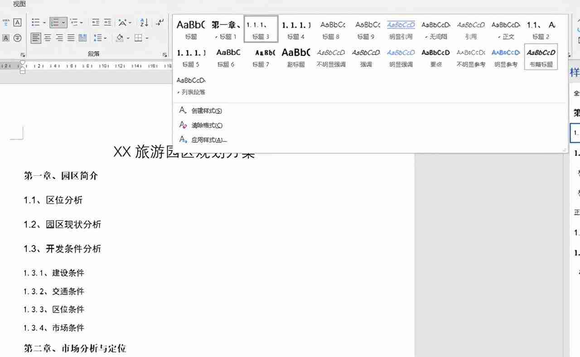
Task: Toggle the distributed alignment button
Action: coord(82,39)
